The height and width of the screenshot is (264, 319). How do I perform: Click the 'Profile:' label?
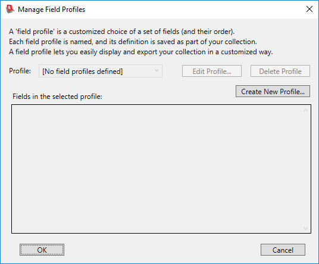pos(20,71)
